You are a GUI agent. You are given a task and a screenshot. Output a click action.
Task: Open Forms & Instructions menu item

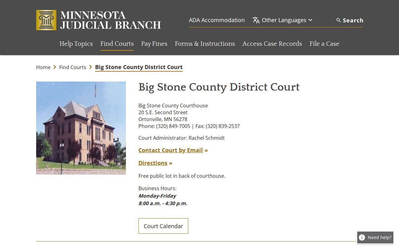pos(205,44)
